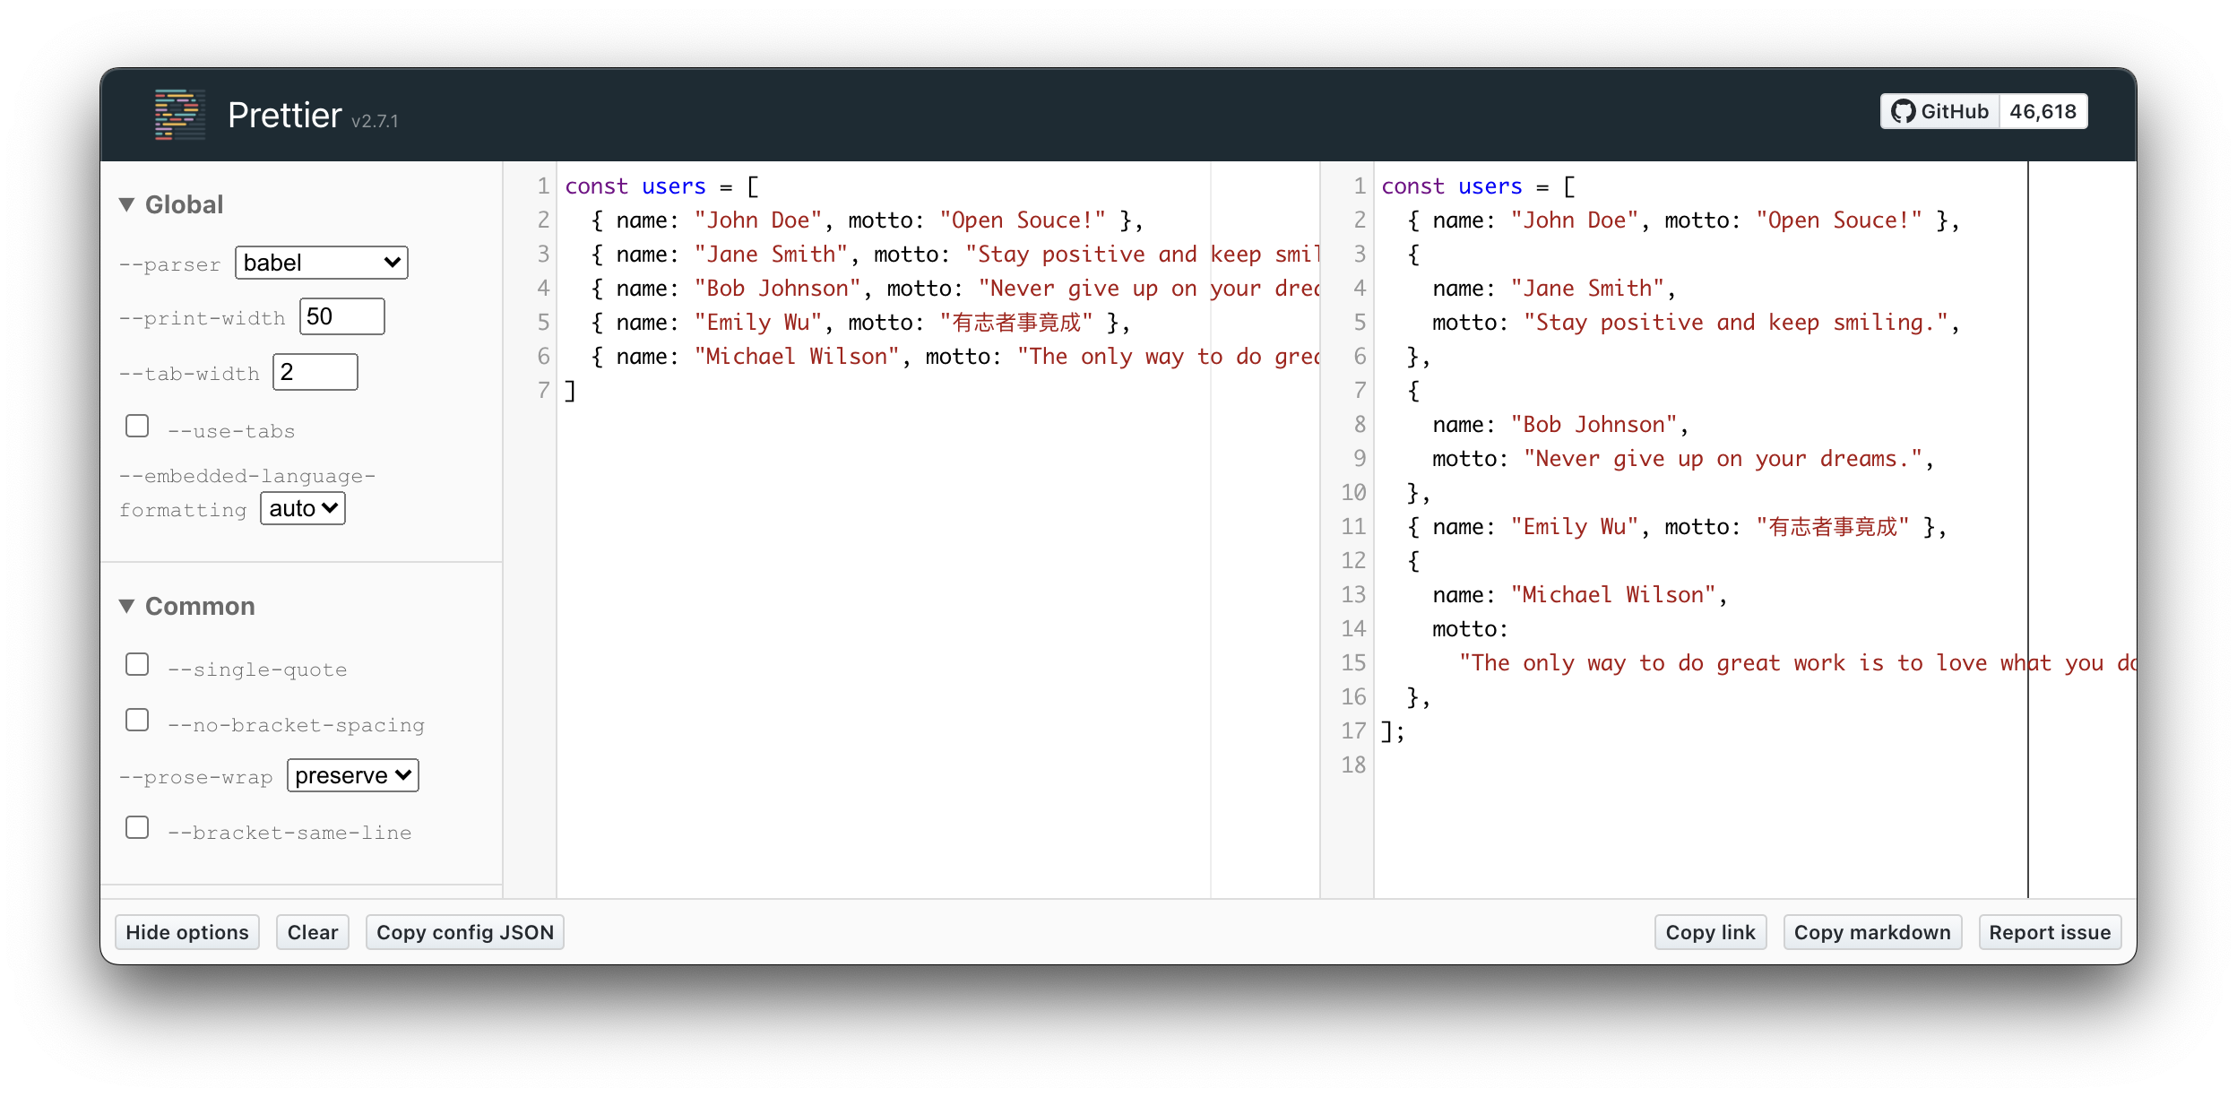Click output line "The only way to do great work"

click(x=1798, y=663)
